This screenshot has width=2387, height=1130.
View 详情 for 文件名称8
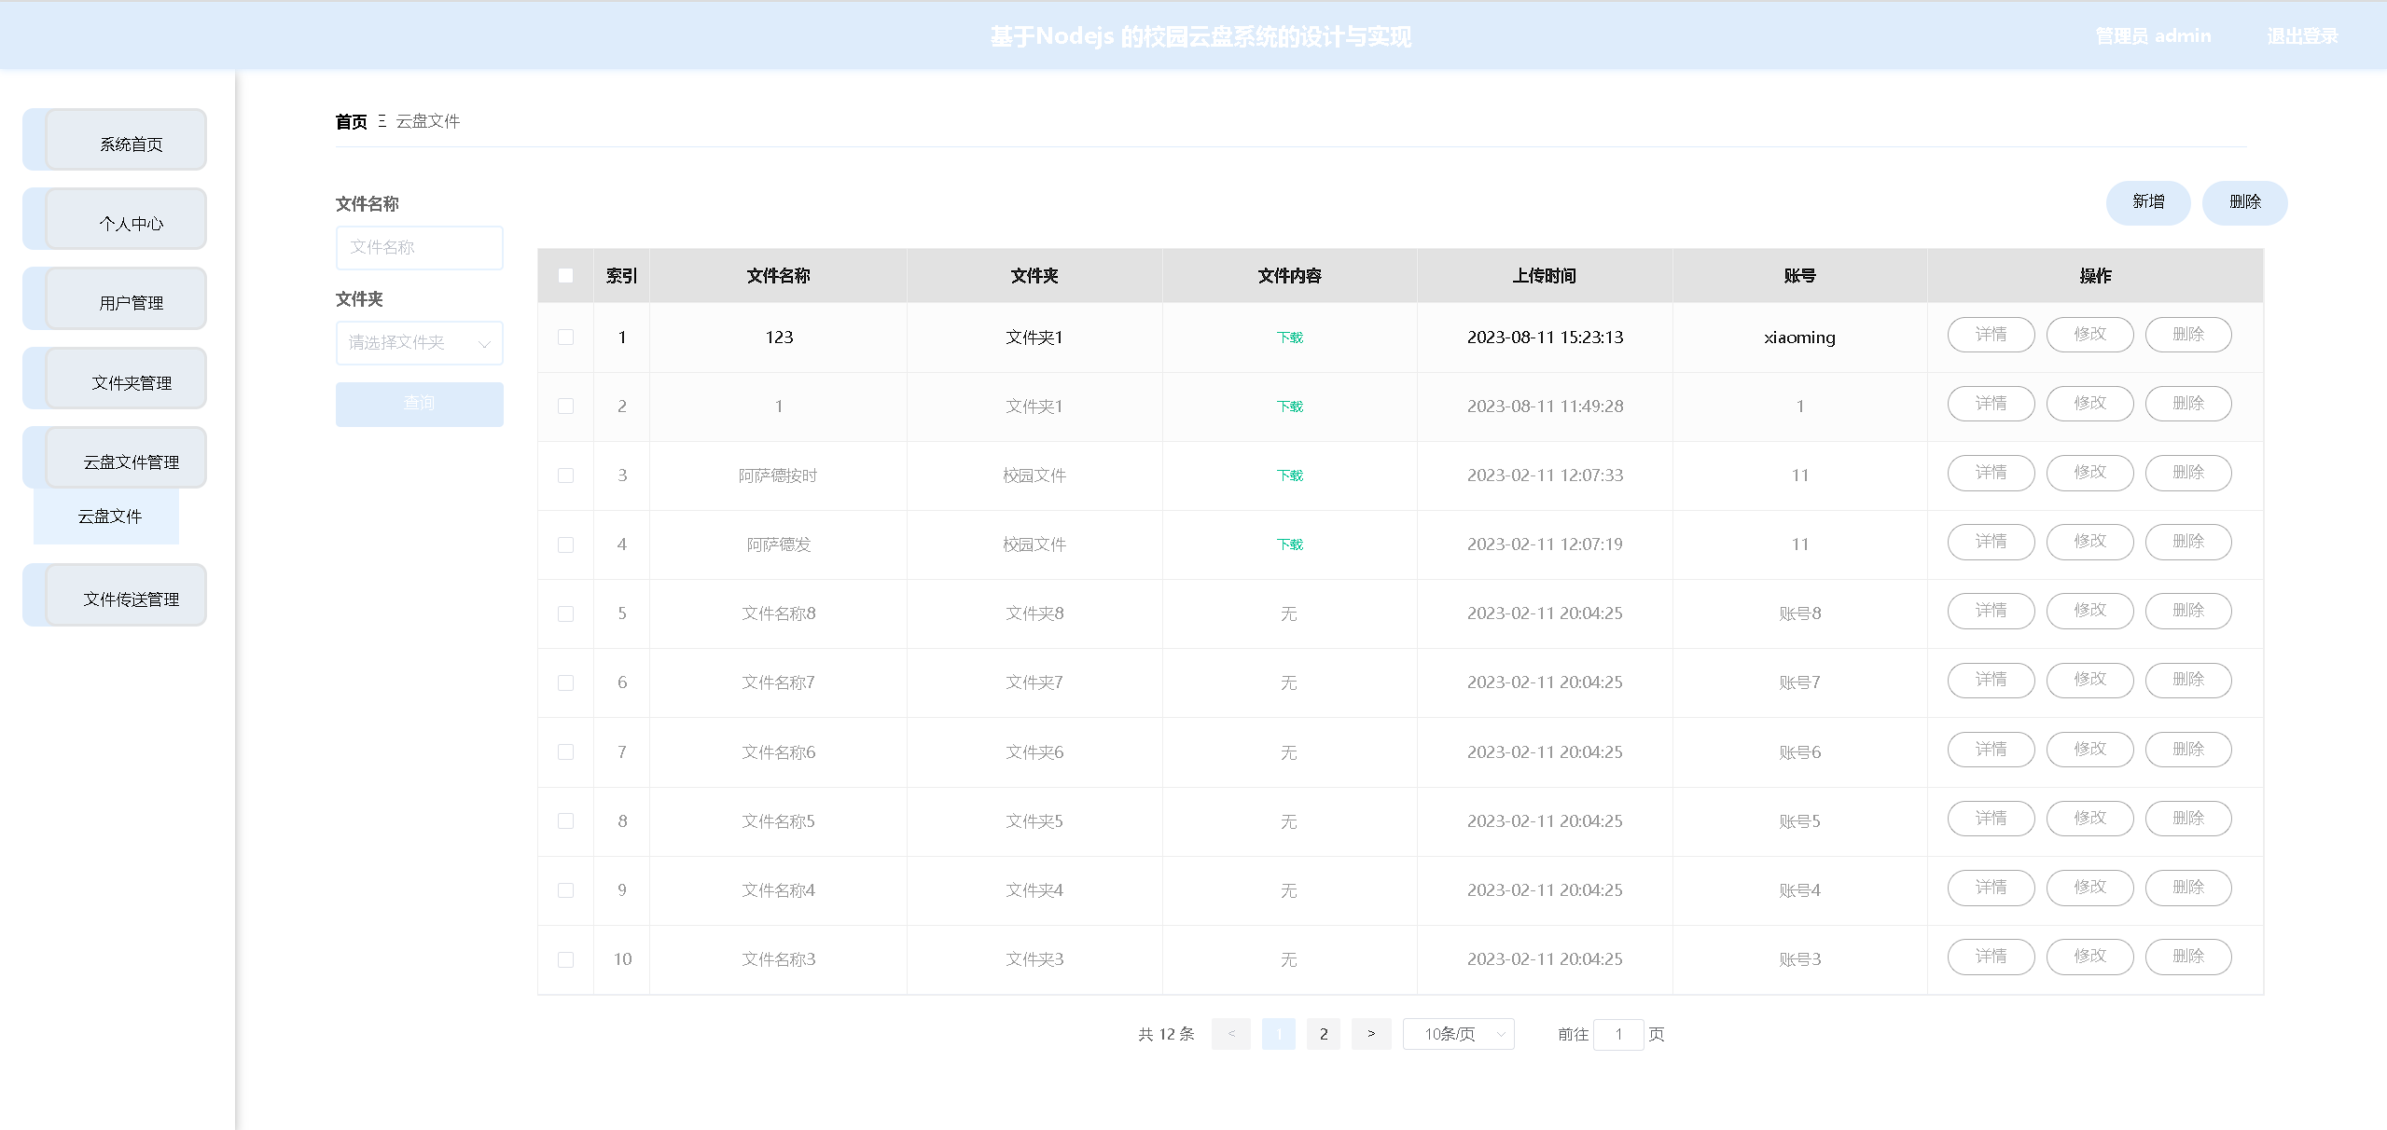pyautogui.click(x=1991, y=611)
